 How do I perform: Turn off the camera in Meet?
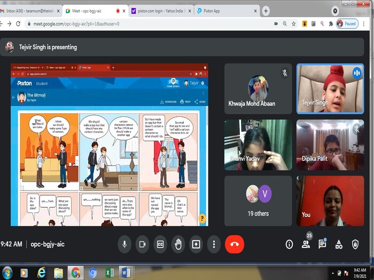coord(143,244)
